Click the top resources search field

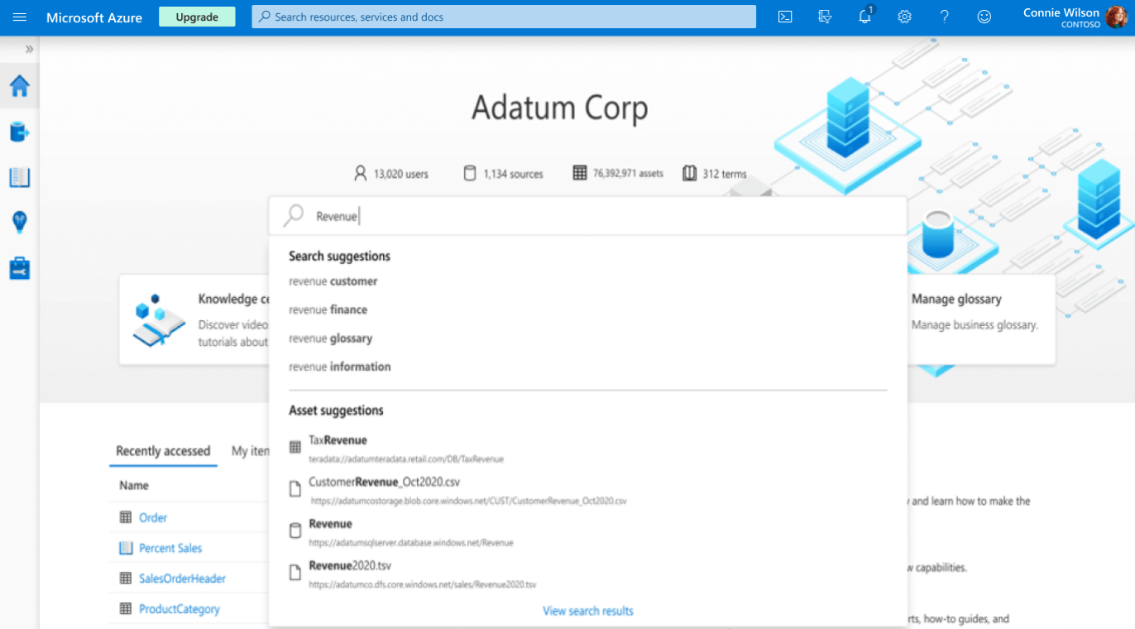(504, 17)
